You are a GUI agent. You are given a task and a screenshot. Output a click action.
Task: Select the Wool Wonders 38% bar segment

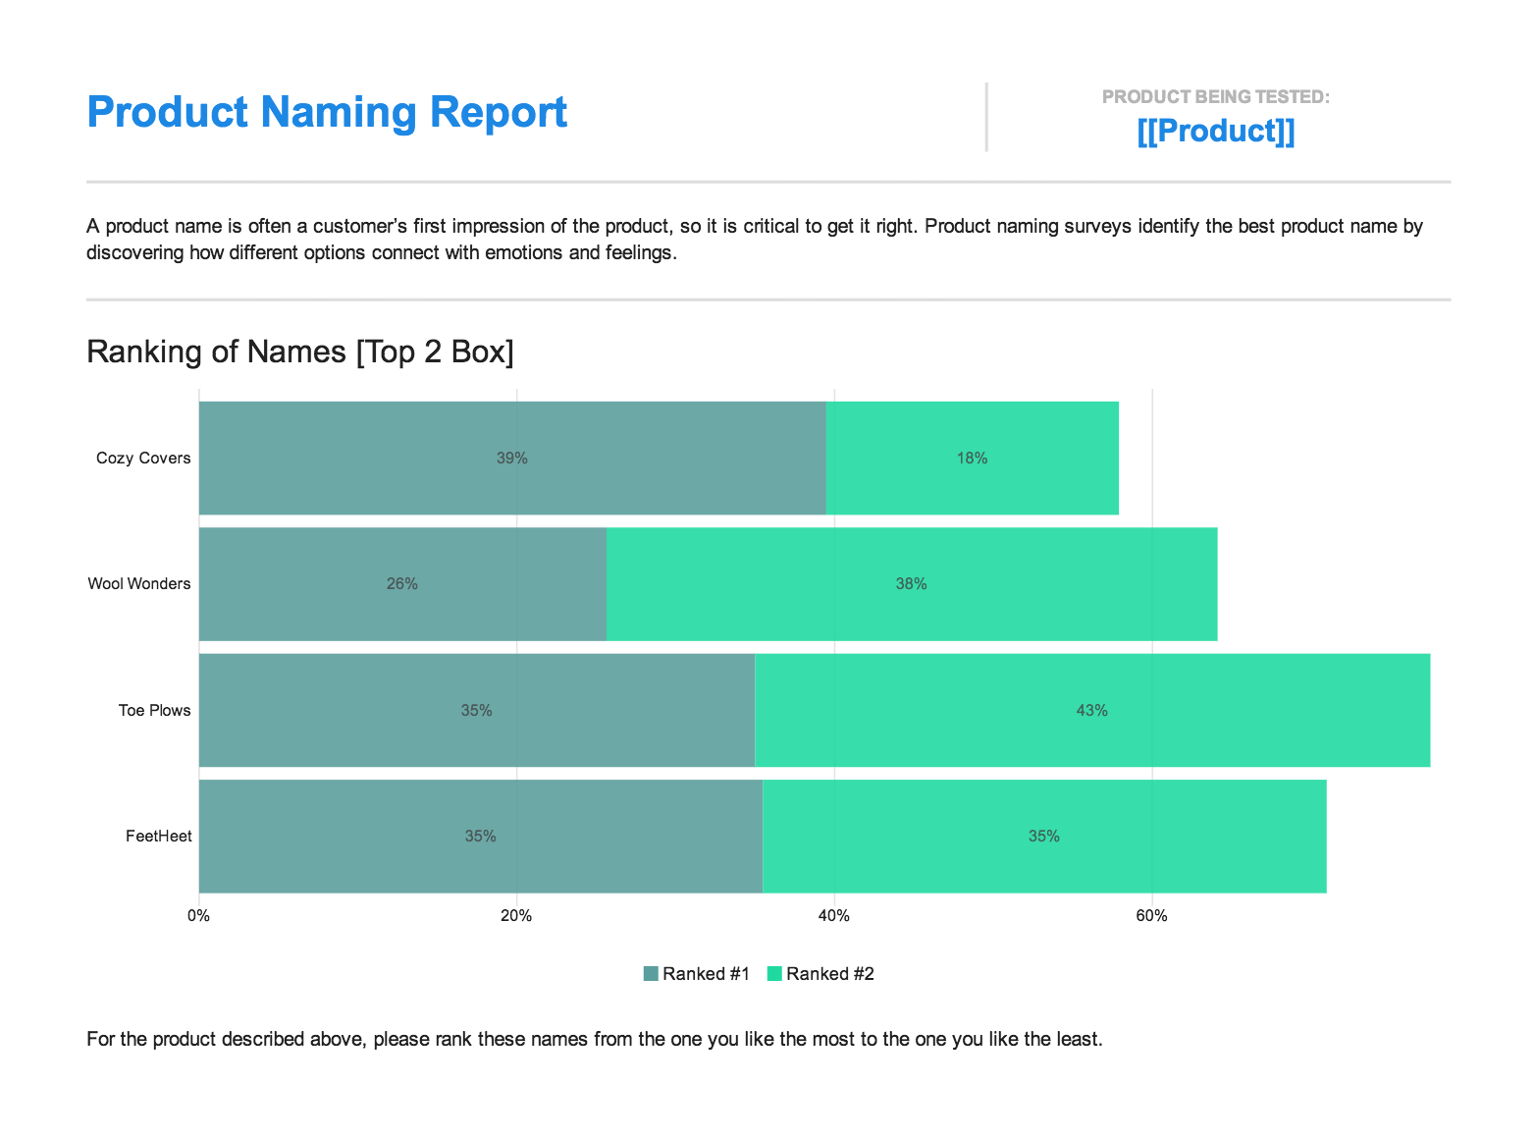click(x=912, y=584)
